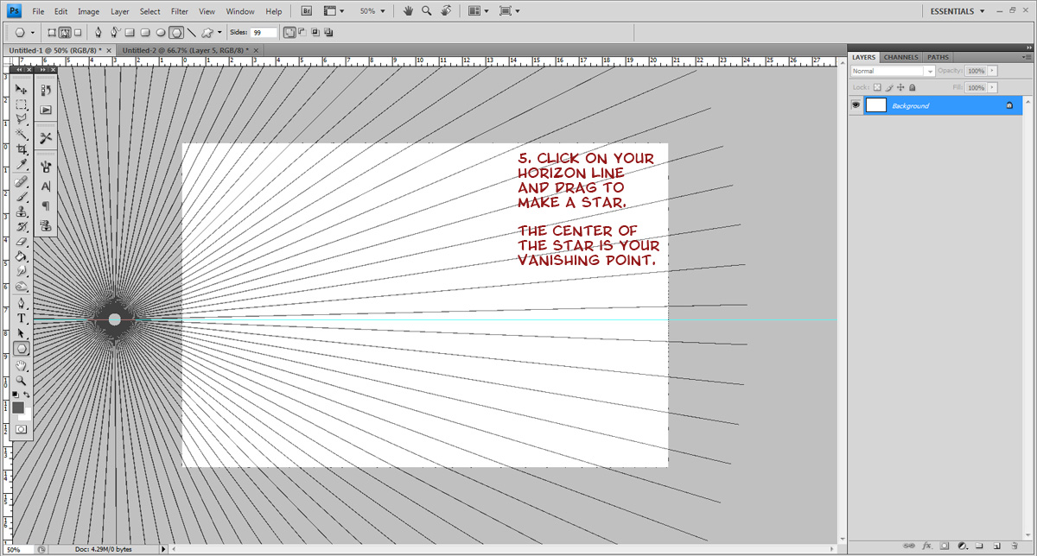The image size is (1037, 556).
Task: Toggle lock position for Background layer
Action: pos(900,87)
